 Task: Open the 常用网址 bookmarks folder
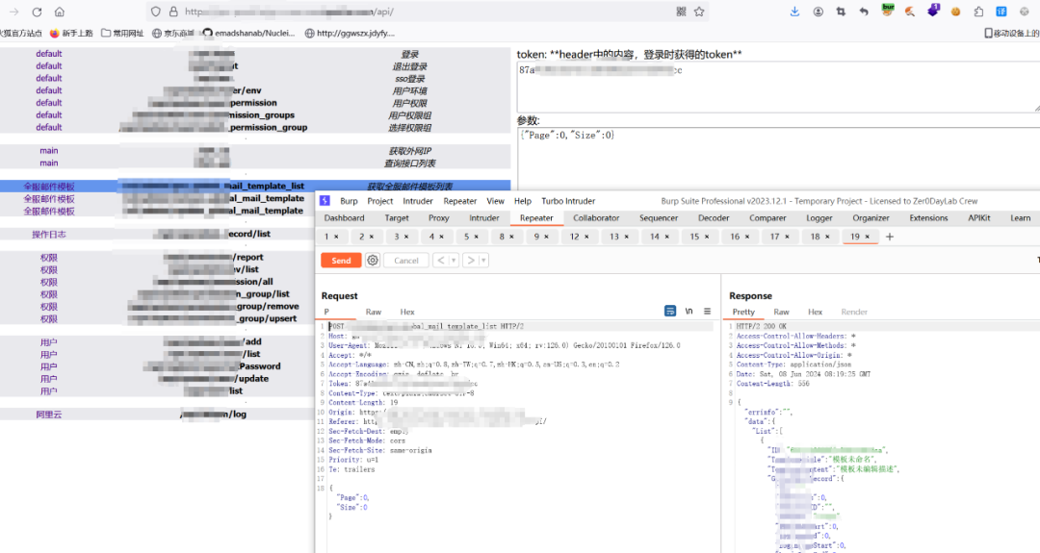click(122, 33)
